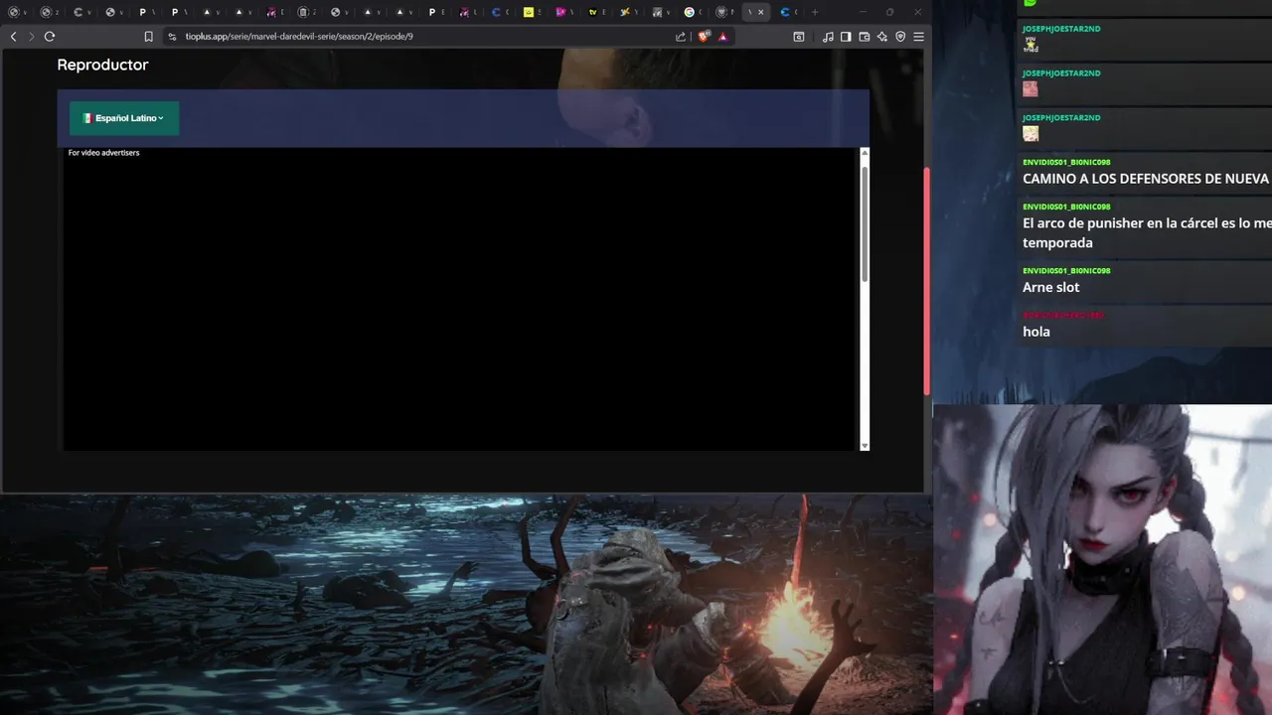Open a new browser tab
The height and width of the screenshot is (715, 1272).
(x=815, y=12)
